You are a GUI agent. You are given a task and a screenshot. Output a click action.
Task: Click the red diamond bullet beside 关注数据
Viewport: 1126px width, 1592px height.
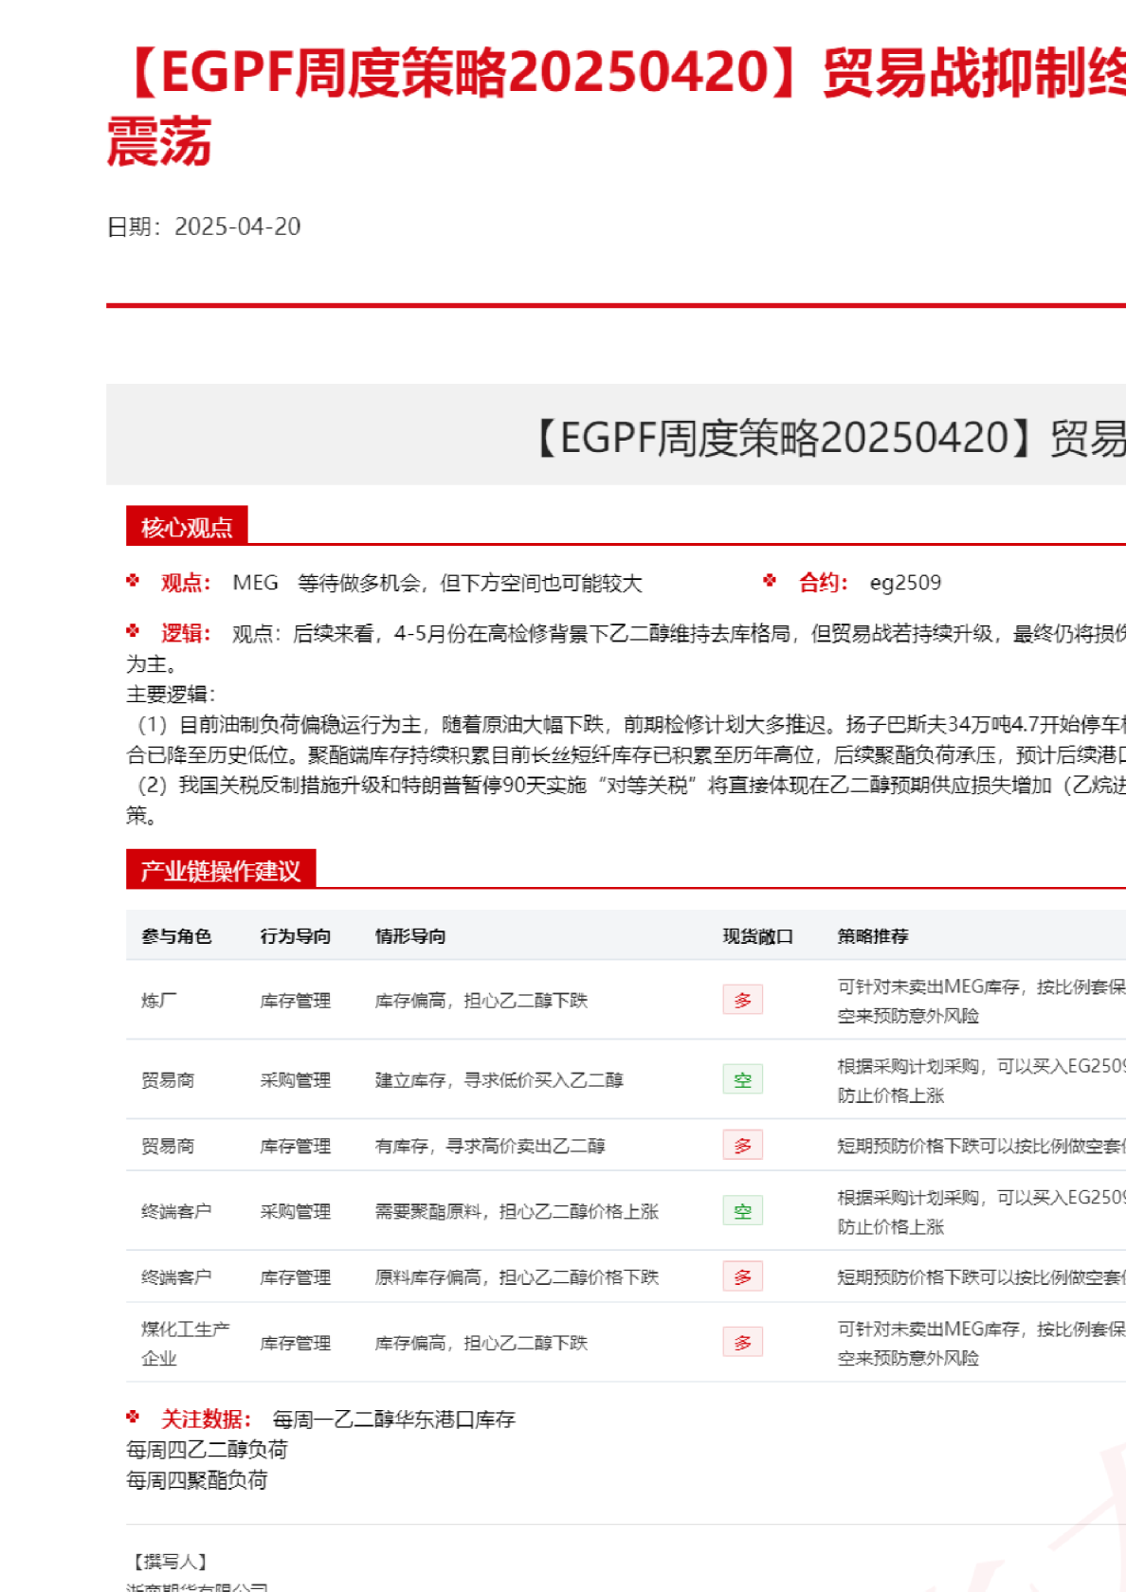(x=133, y=1417)
